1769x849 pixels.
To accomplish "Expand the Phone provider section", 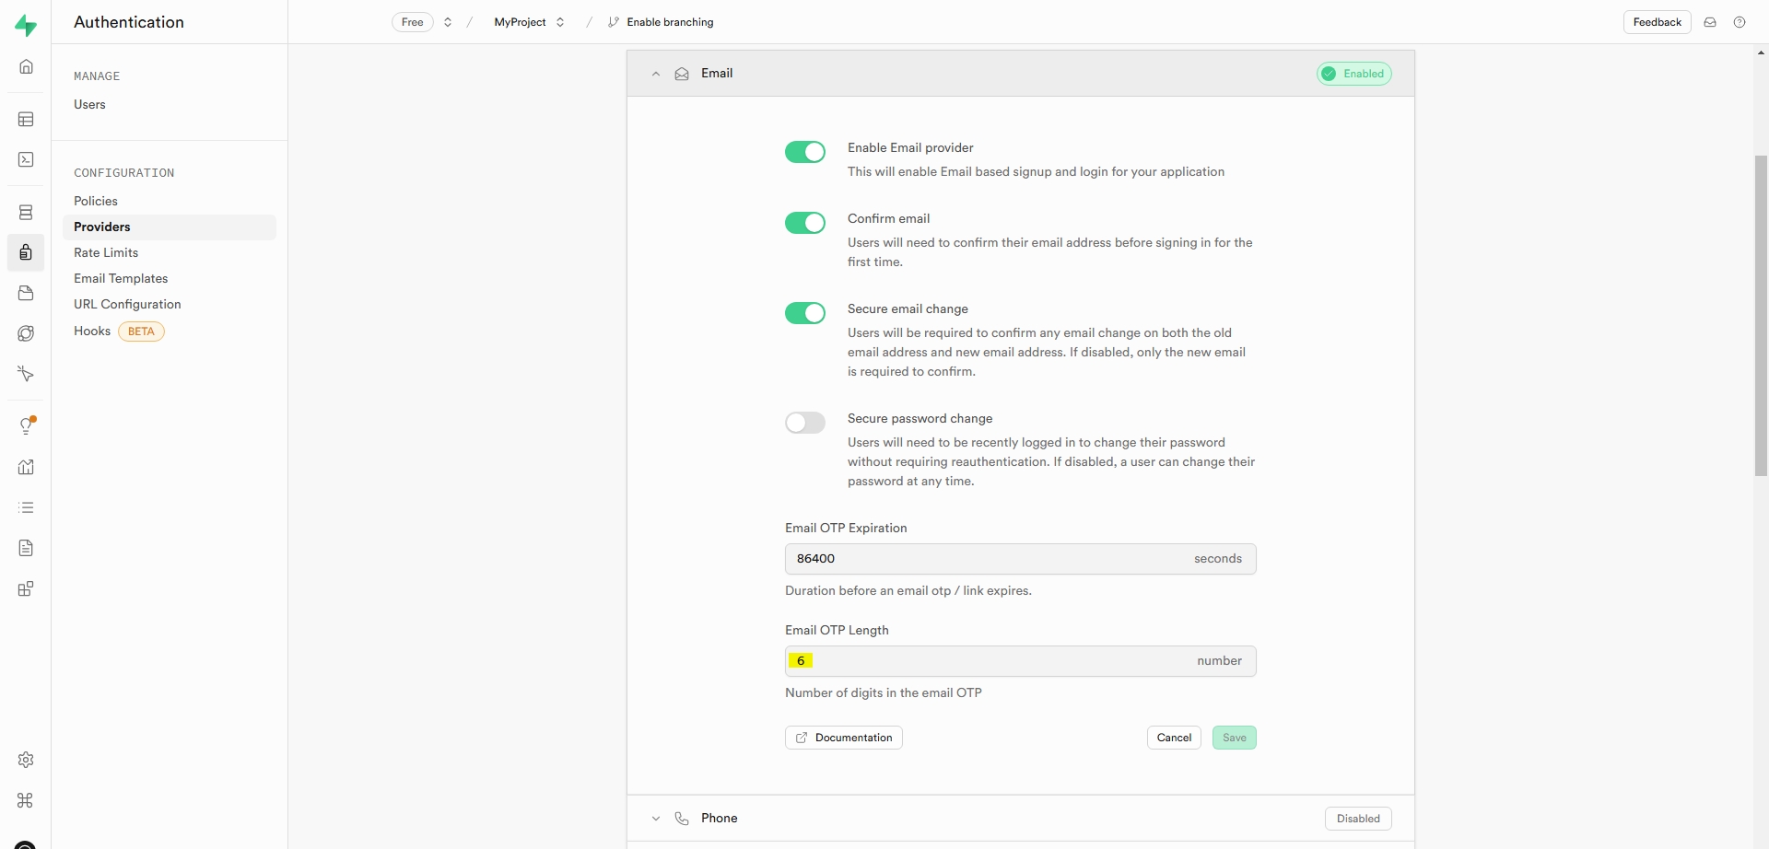I will tap(656, 819).
